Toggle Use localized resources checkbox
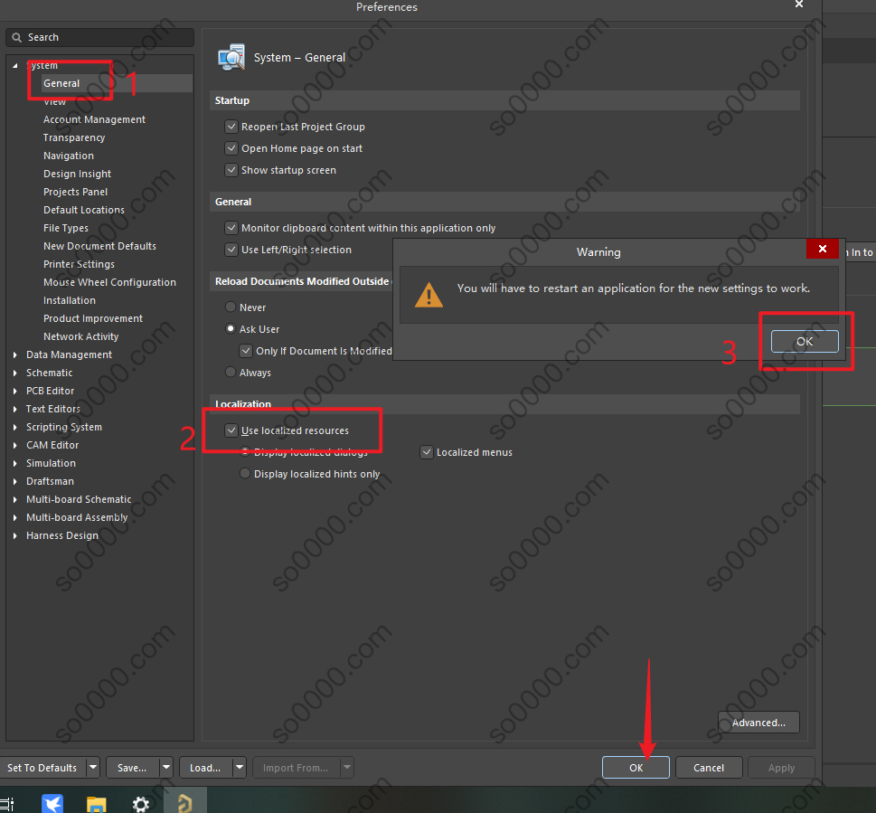 coord(231,430)
